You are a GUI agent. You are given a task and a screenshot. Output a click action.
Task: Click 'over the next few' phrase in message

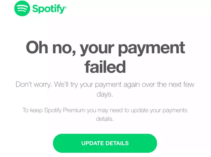click(x=168, y=85)
